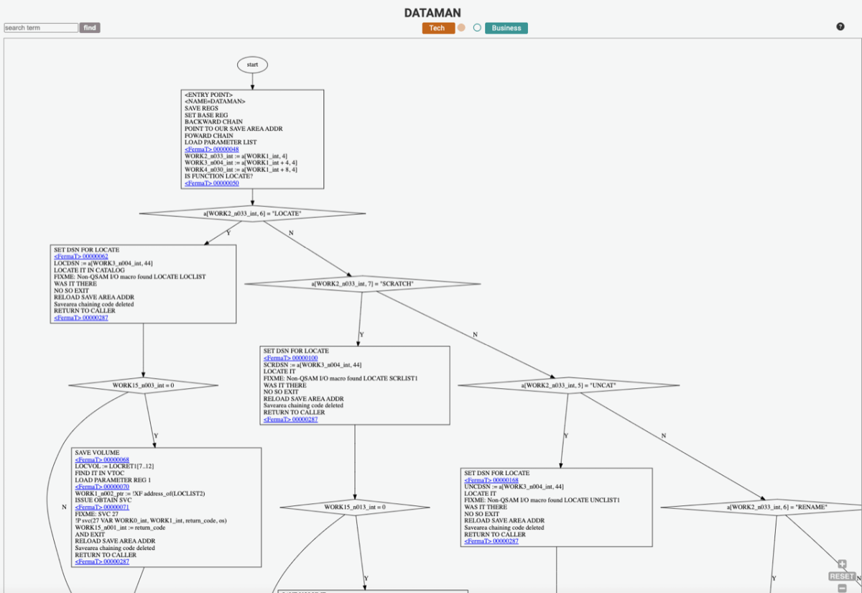Switch to the Business view

point(506,27)
